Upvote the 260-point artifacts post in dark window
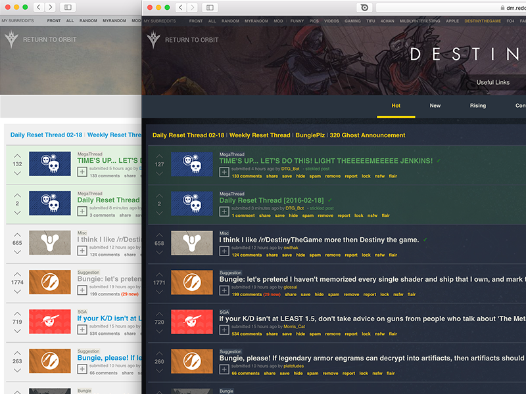This screenshot has width=526, height=394. tap(159, 353)
